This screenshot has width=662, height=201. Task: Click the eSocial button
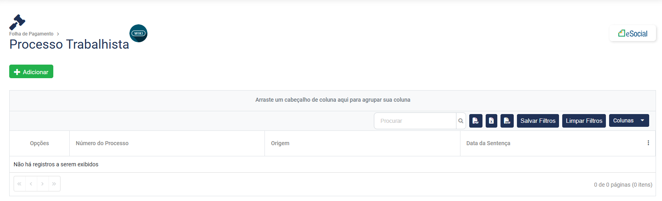point(633,33)
